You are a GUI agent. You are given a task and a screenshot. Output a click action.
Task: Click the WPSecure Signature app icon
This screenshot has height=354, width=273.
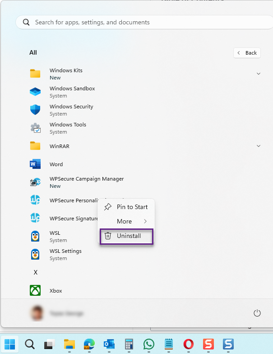tap(35, 218)
